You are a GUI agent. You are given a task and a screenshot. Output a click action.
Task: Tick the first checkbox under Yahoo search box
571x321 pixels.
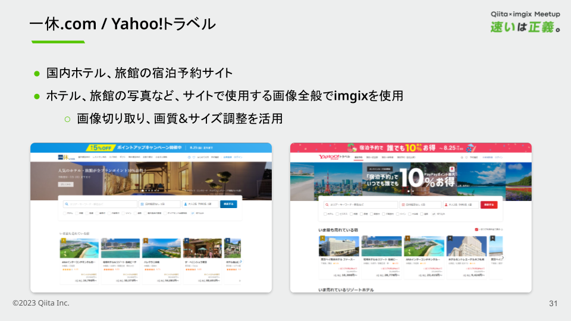[325, 213]
